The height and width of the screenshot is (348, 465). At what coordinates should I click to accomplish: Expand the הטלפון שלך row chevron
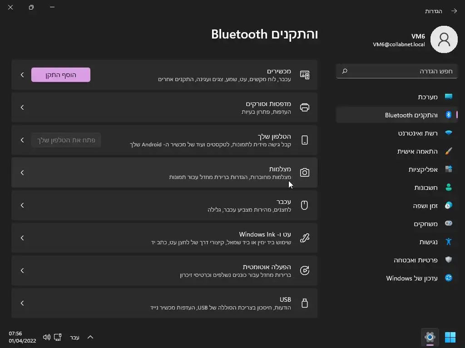pos(22,140)
